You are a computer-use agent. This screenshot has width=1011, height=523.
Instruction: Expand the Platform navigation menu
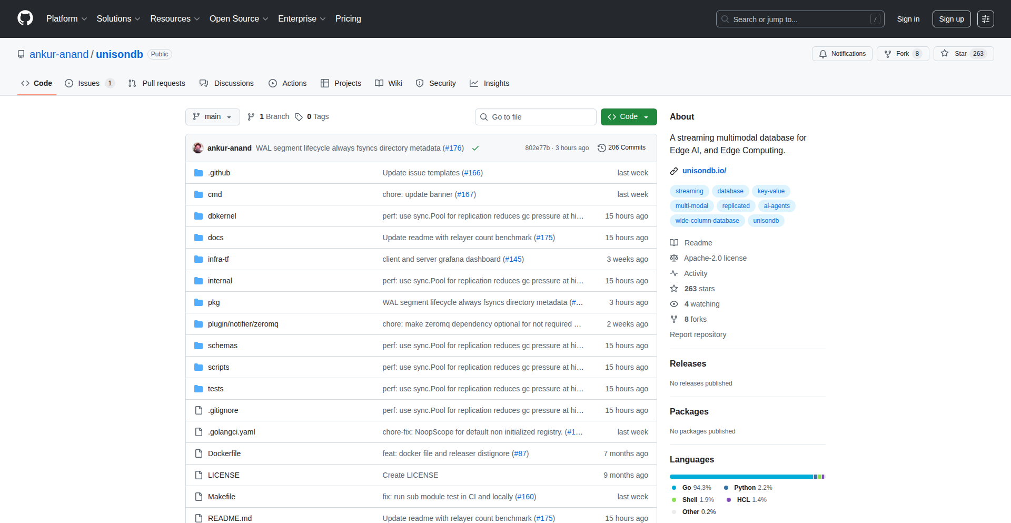[x=66, y=19]
